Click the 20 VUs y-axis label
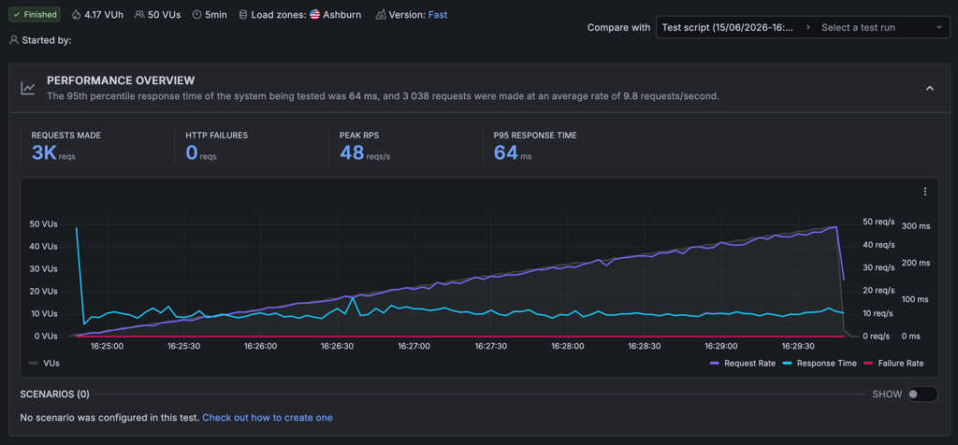This screenshot has width=958, height=445. tap(43, 291)
